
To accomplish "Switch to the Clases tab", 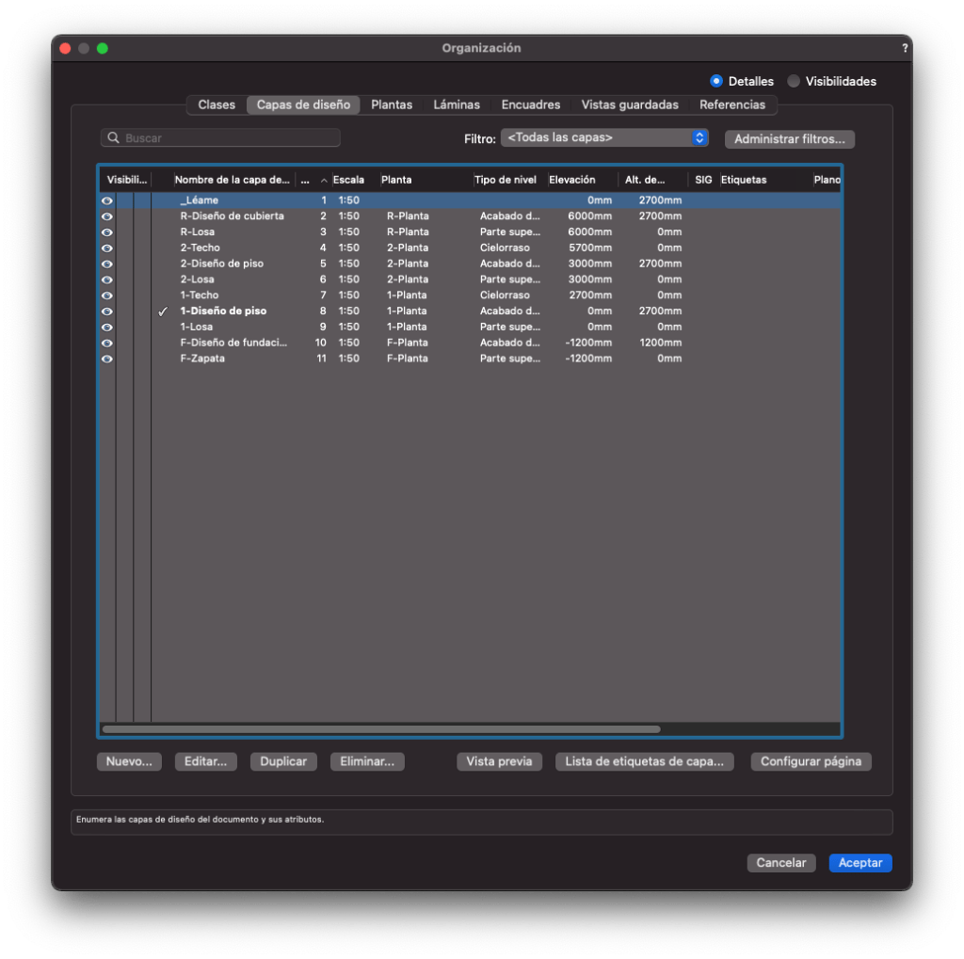I will pos(217,104).
